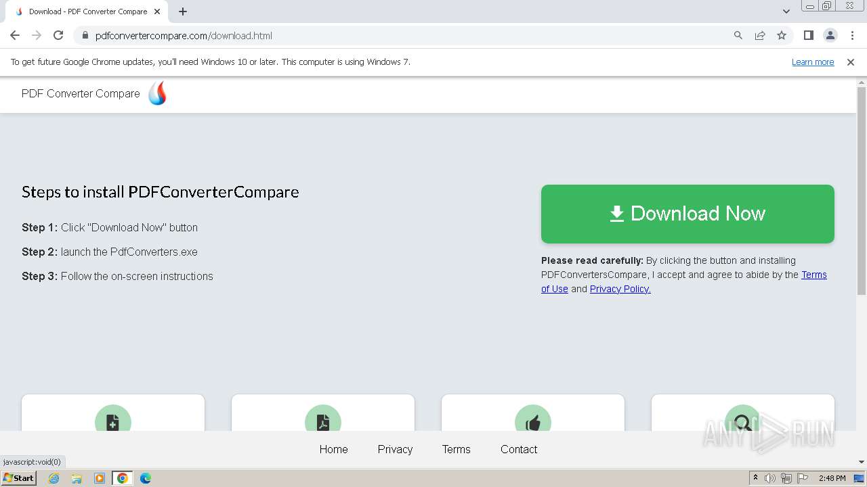Open Contact in the footer menu
Image resolution: width=867 pixels, height=487 pixels.
coord(519,449)
